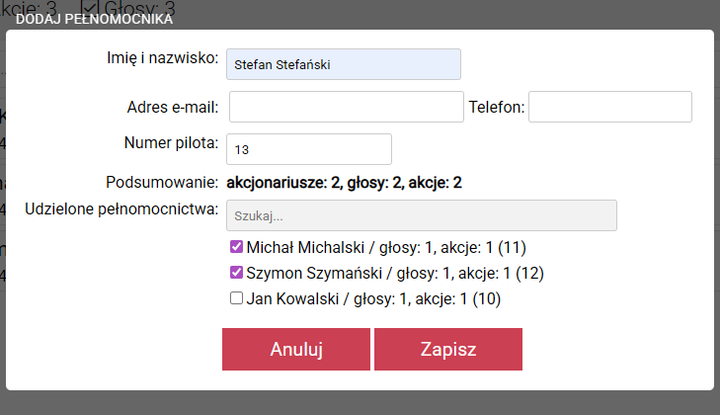Viewport: 720px width, 415px height.
Task: Click the Szukaj... search box
Action: click(x=422, y=215)
